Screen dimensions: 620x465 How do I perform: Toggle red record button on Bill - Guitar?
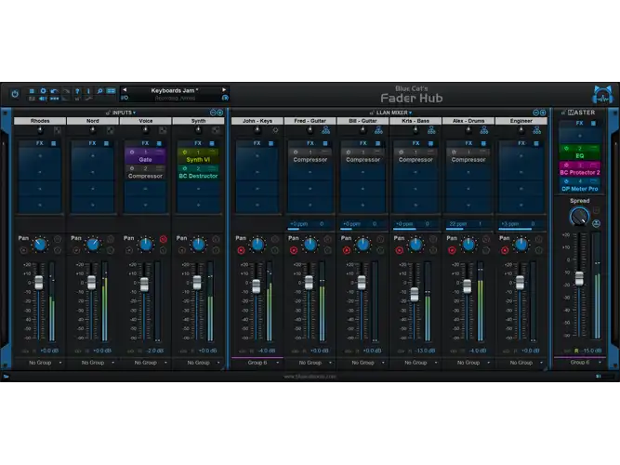347,250
